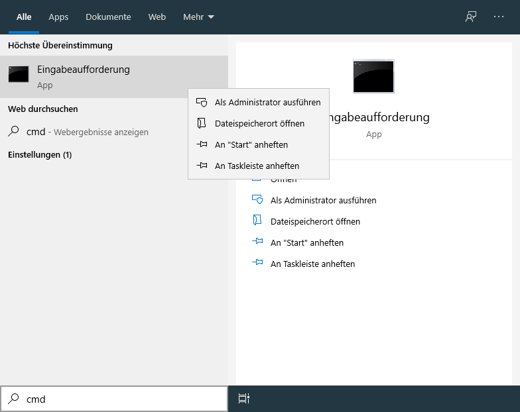Switch to the Apps tab
520x412 pixels.
tap(58, 17)
